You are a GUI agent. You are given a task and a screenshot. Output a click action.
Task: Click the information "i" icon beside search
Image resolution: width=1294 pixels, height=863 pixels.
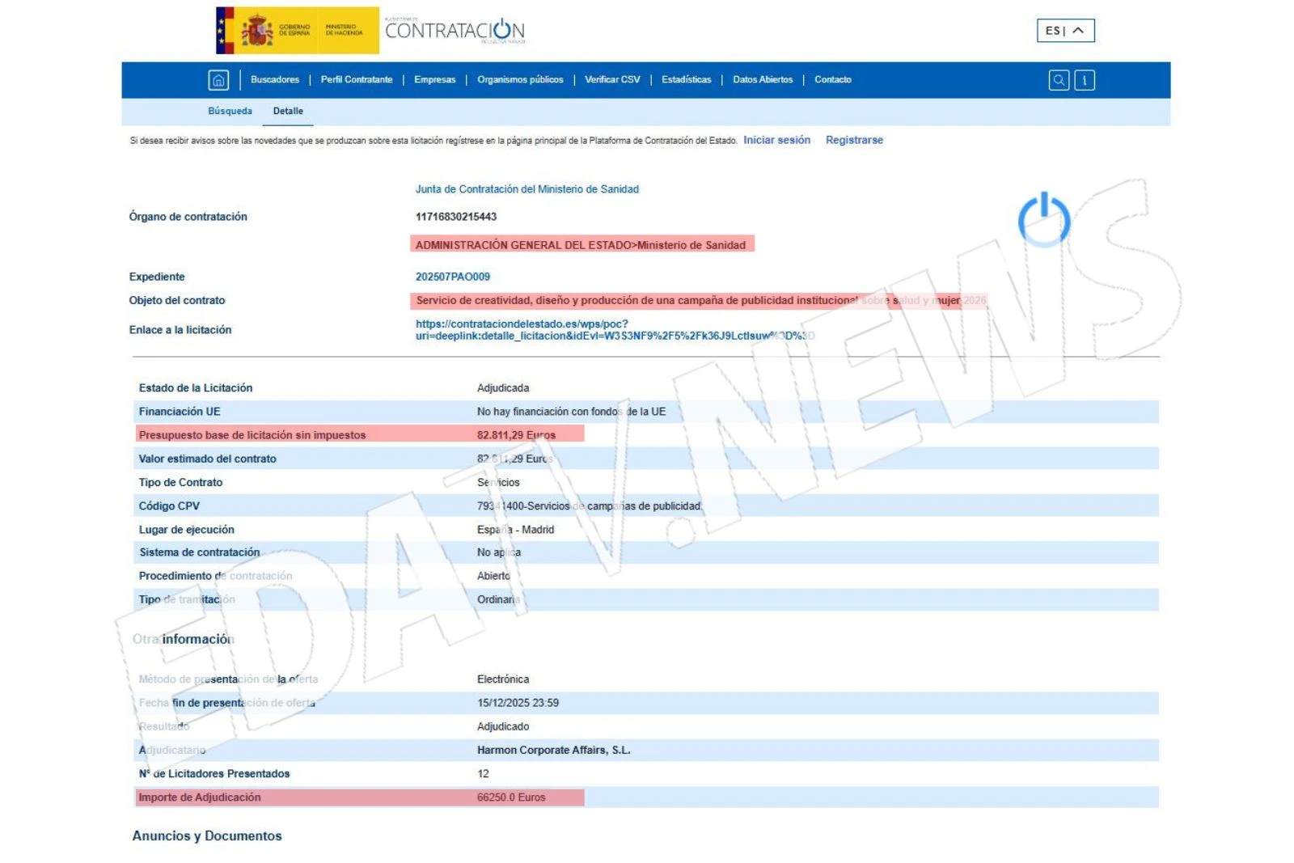pyautogui.click(x=1084, y=80)
